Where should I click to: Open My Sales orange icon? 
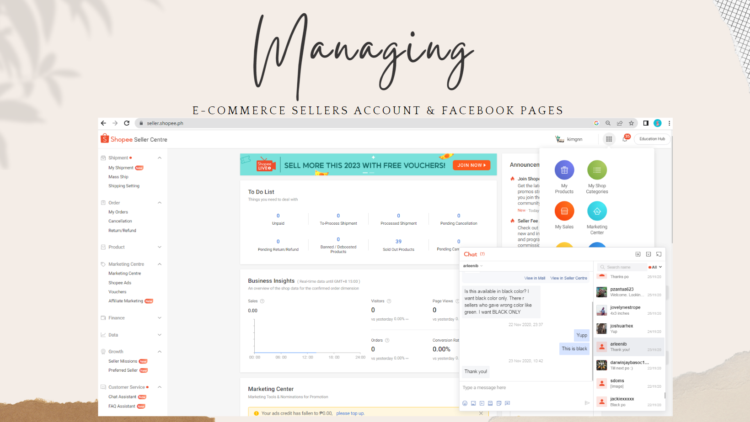[x=564, y=211]
